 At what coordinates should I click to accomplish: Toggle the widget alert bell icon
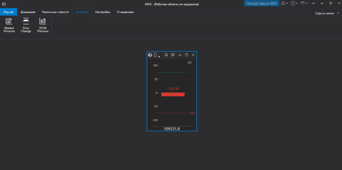tap(166, 55)
